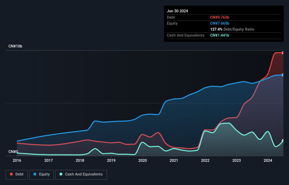Click the Debt row label in tooltip
The height and width of the screenshot is (185, 289).
(171, 17)
